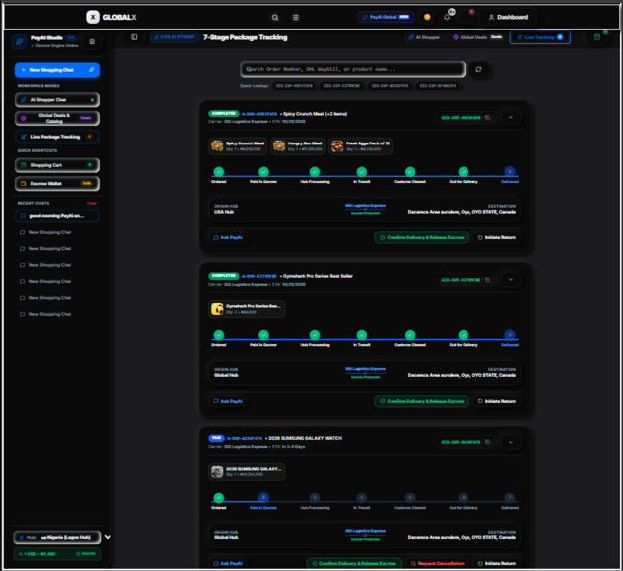Click the GlobalX logo in the header

(x=111, y=17)
